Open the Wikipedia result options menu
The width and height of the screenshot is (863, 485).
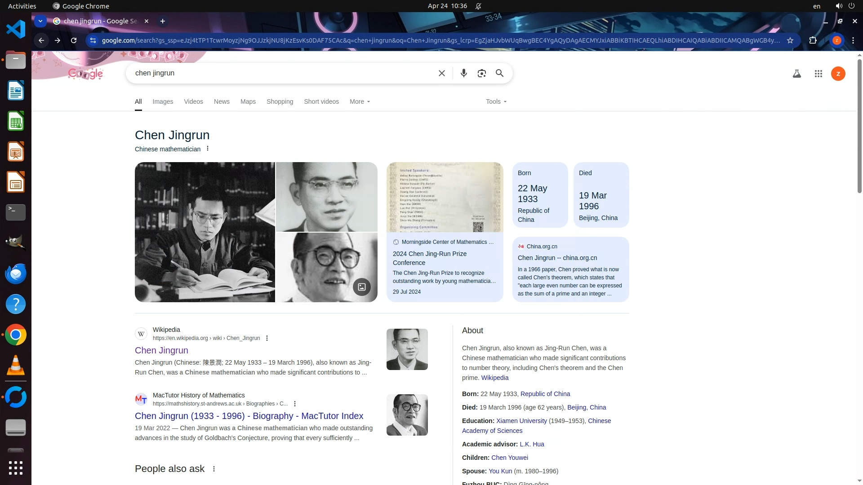point(267,338)
